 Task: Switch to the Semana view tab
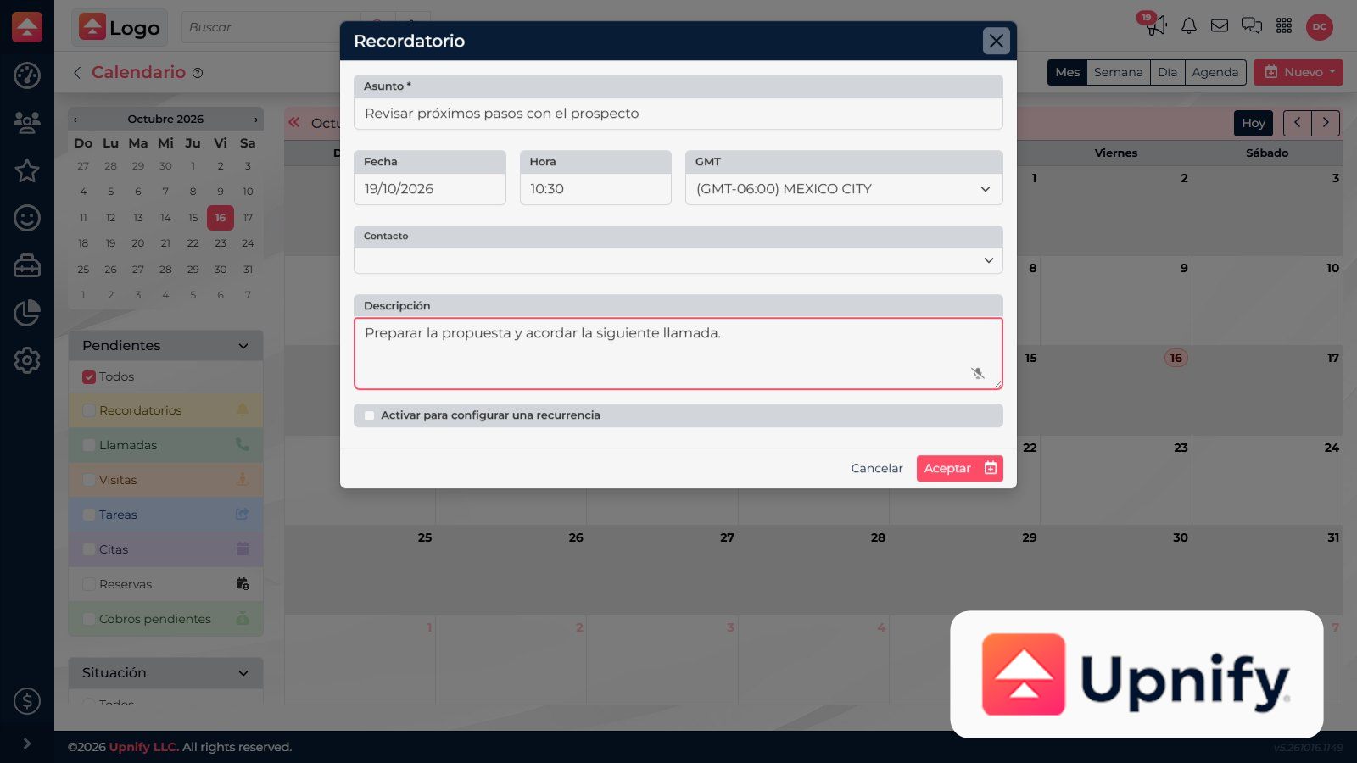tap(1118, 72)
